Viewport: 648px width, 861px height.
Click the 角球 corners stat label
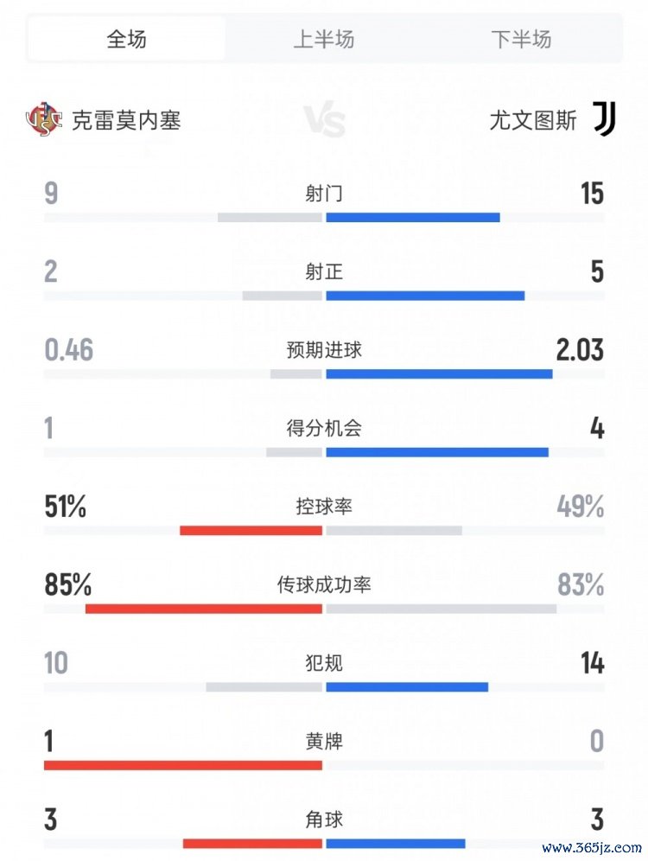click(x=324, y=819)
